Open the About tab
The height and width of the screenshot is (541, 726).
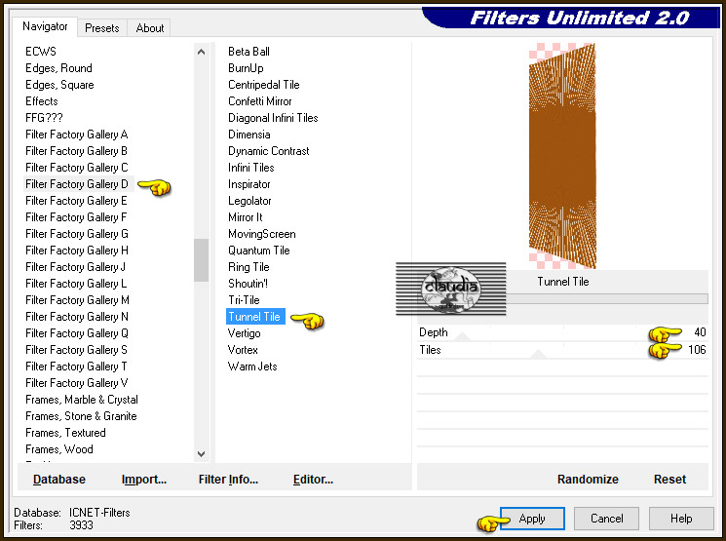[x=149, y=28]
